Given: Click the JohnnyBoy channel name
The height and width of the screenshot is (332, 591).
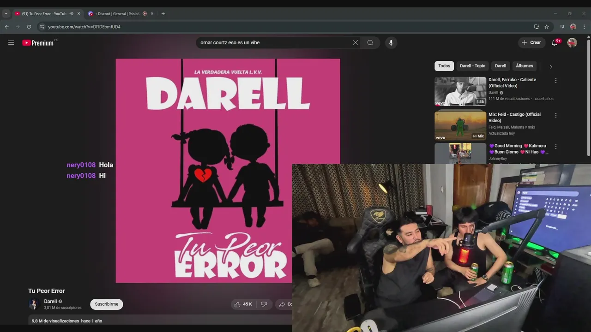Looking at the screenshot, I should [498, 159].
